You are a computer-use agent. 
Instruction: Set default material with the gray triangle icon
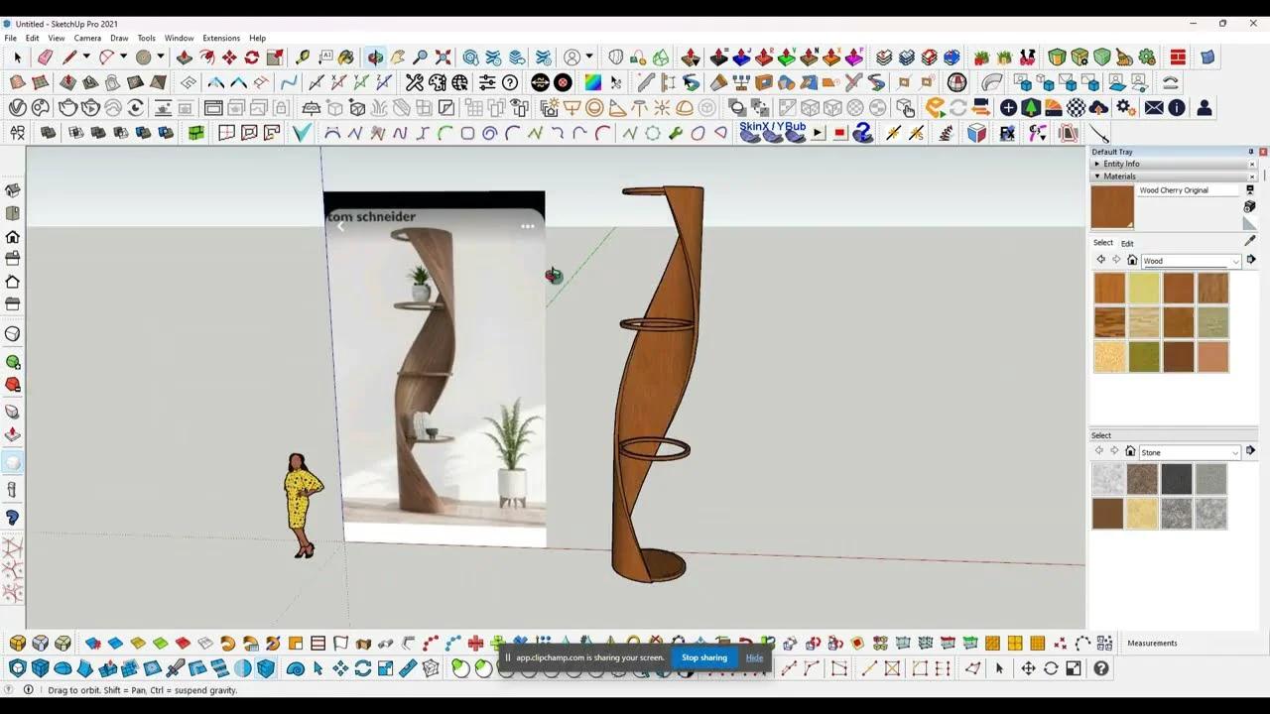(x=1249, y=223)
